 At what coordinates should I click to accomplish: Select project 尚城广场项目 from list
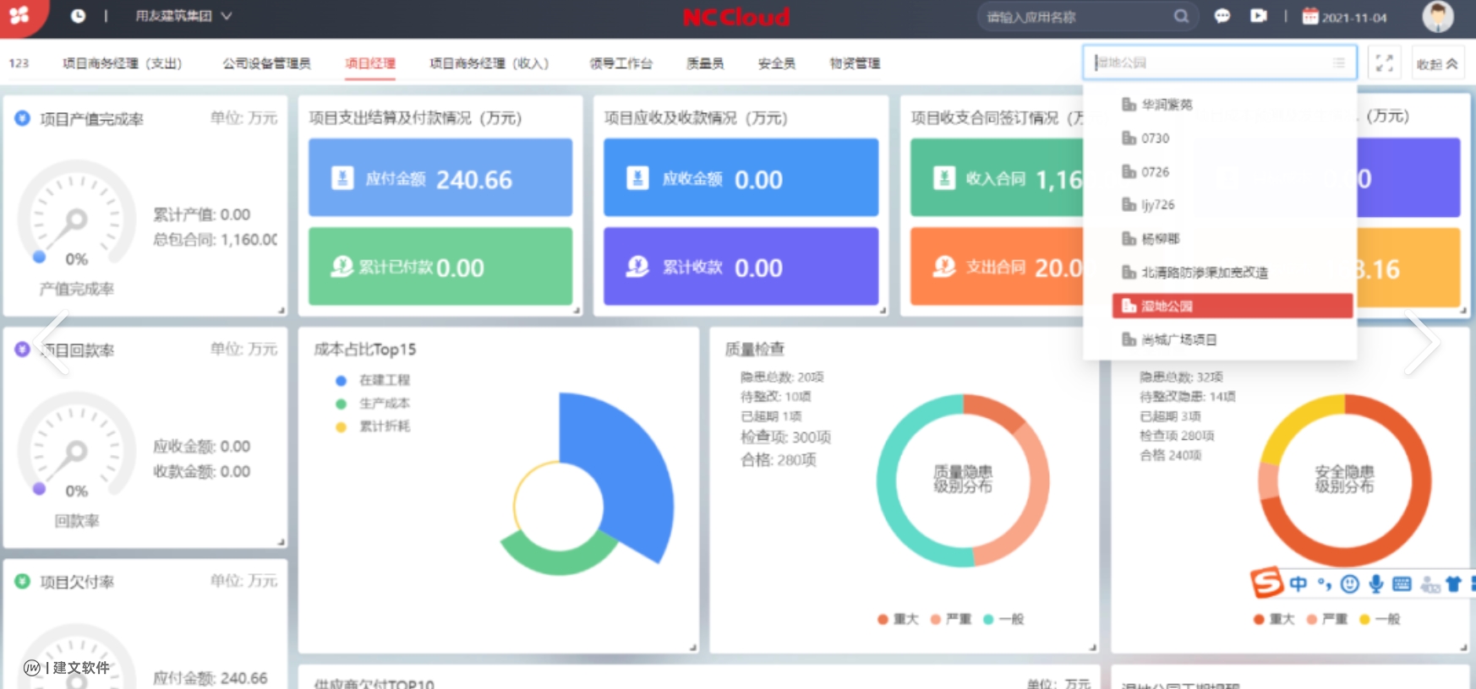coord(1233,340)
